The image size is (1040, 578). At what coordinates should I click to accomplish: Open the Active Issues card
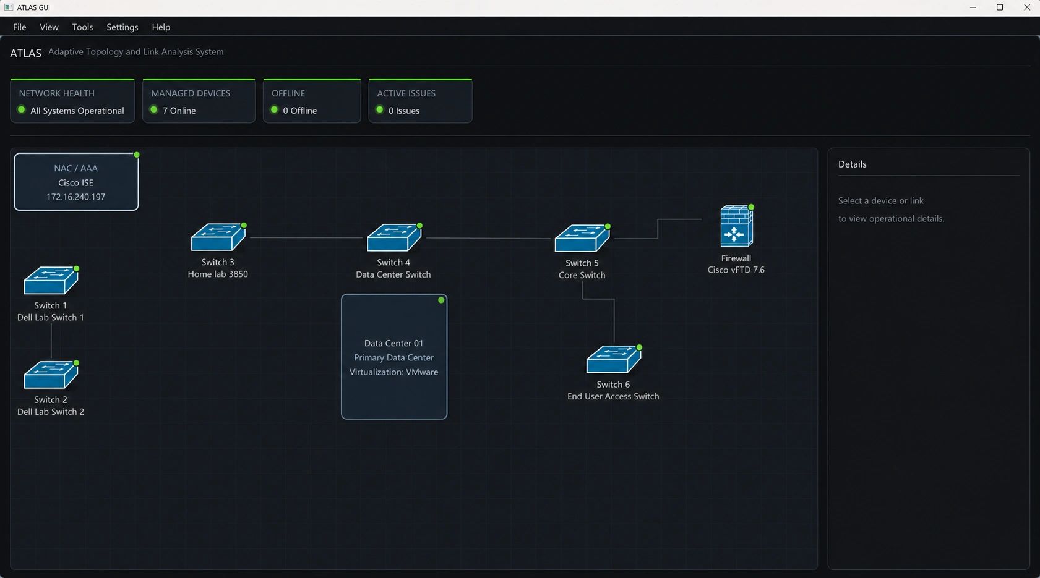coord(421,101)
